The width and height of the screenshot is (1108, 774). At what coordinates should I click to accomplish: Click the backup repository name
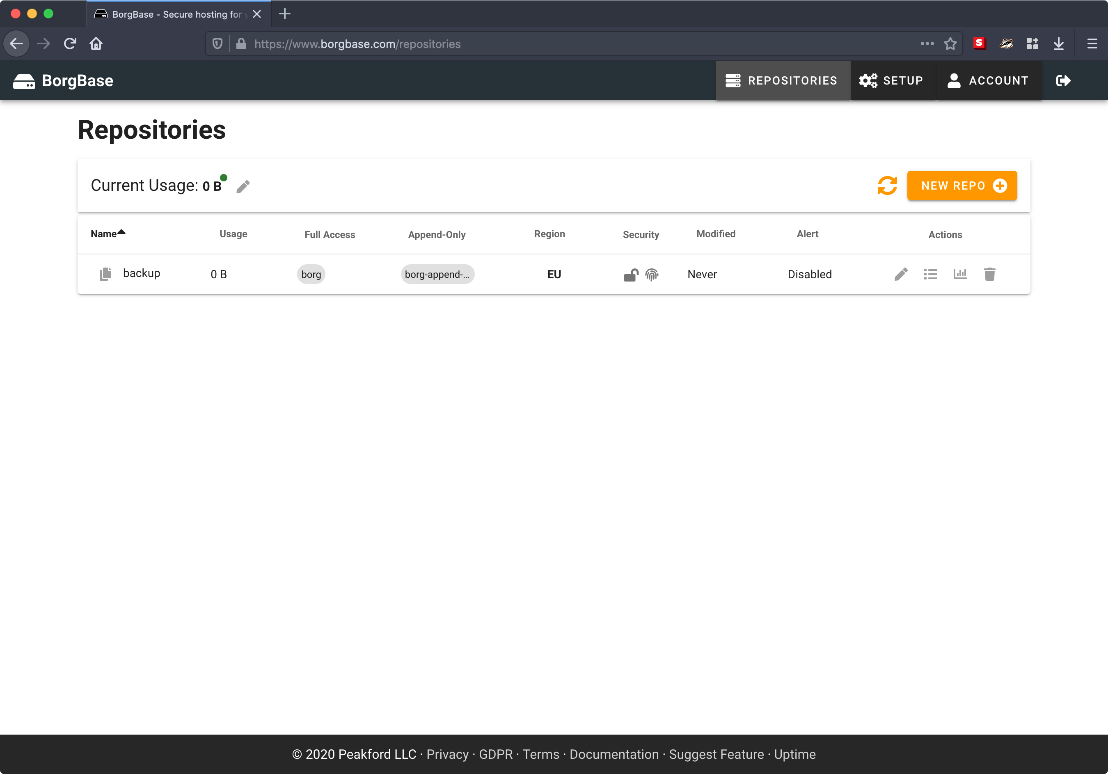tap(142, 273)
